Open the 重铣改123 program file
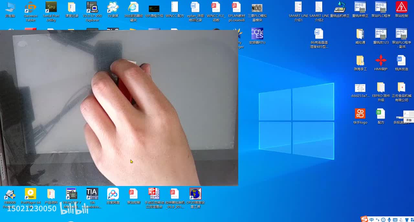The width and height of the screenshot is (414, 222). pos(381,36)
